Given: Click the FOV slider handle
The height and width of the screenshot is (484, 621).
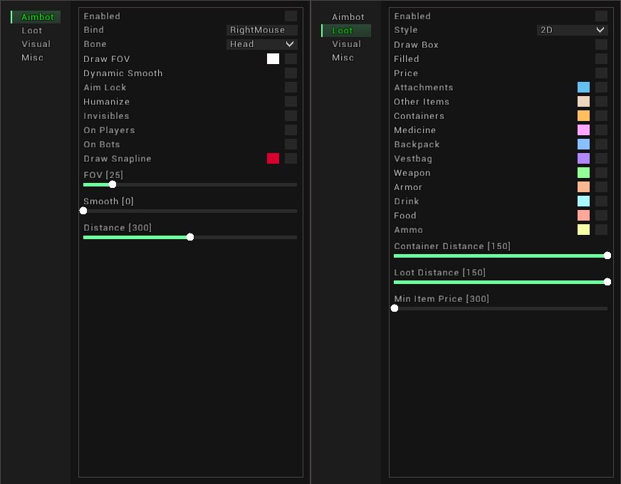Looking at the screenshot, I should click(x=113, y=184).
